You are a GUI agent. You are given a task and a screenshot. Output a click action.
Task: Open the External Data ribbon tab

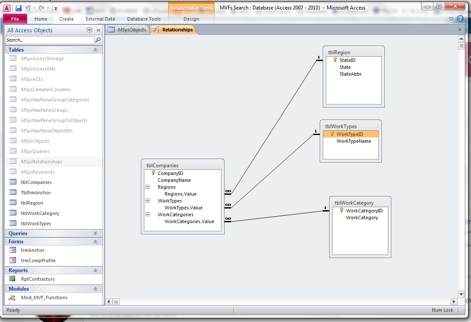pos(100,19)
